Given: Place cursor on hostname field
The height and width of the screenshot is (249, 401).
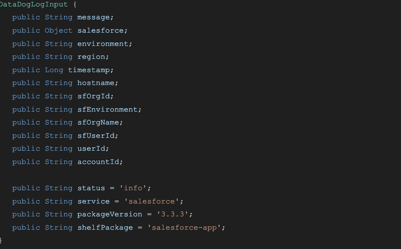Looking at the screenshot, I should click(x=96, y=83).
